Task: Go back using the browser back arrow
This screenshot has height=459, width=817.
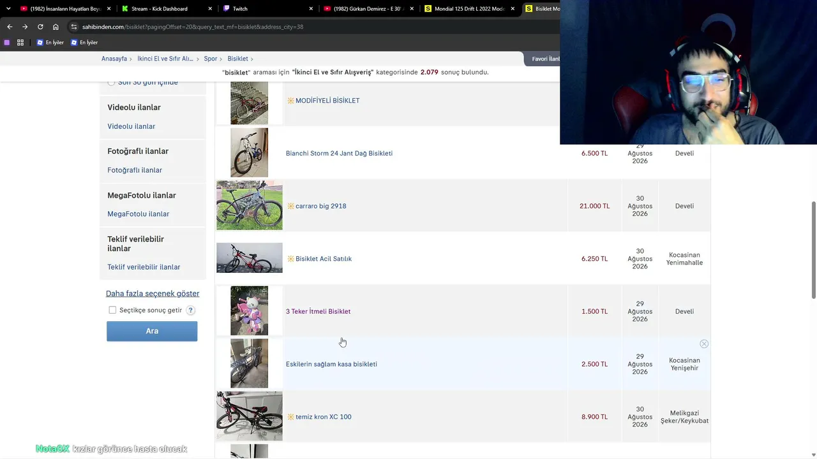Action: coord(10,27)
